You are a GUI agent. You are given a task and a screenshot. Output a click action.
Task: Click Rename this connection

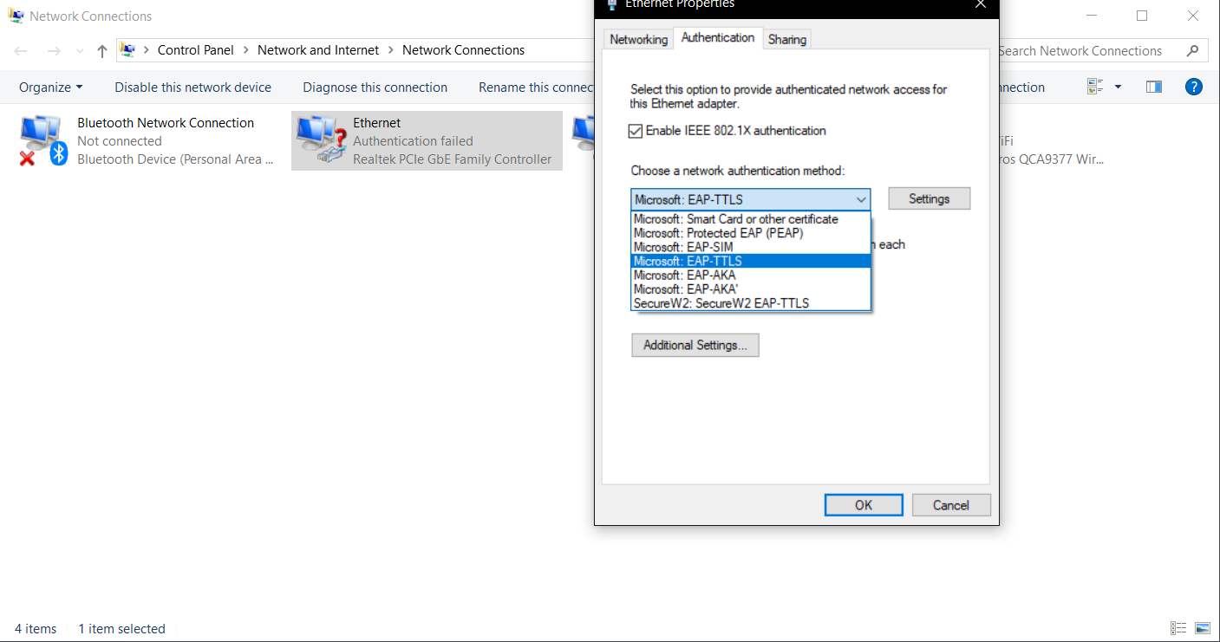(x=536, y=87)
